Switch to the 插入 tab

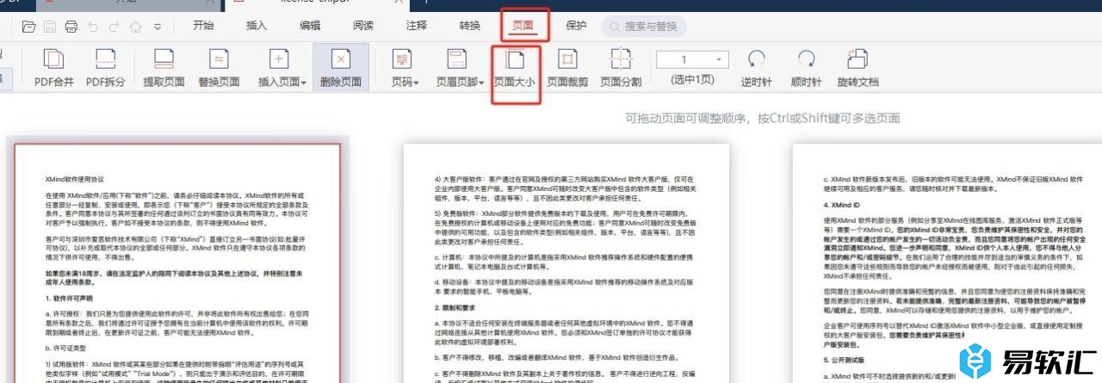click(257, 26)
